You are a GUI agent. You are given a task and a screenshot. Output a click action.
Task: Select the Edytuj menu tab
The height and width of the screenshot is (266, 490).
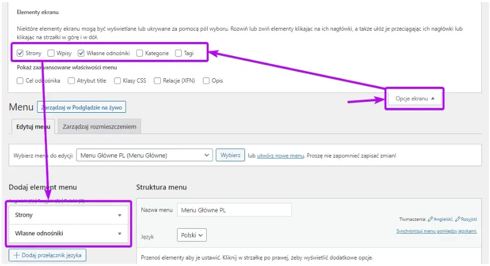tap(33, 127)
